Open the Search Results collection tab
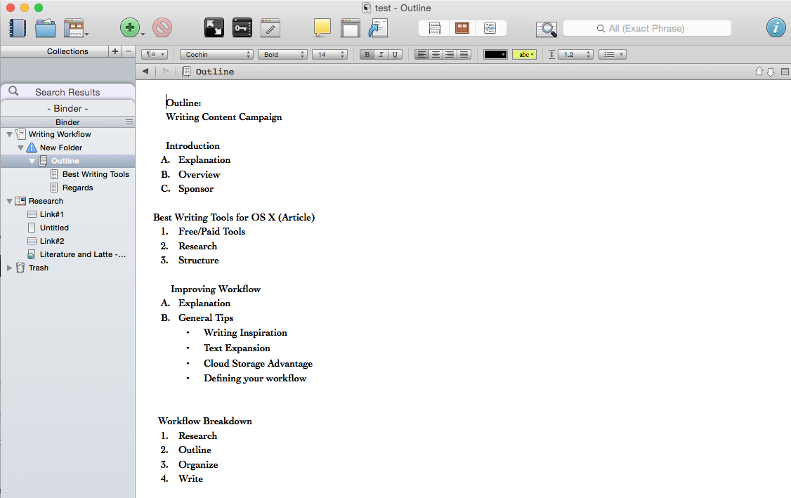This screenshot has width=791, height=498. 67,92
